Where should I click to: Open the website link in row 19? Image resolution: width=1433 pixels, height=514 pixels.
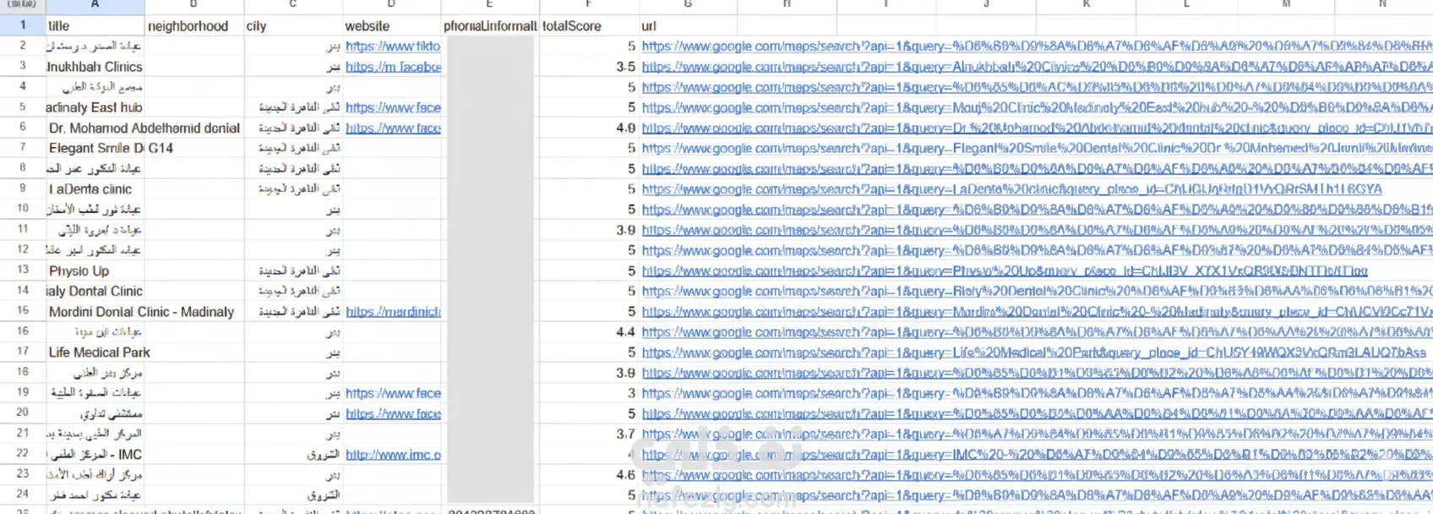pos(393,393)
